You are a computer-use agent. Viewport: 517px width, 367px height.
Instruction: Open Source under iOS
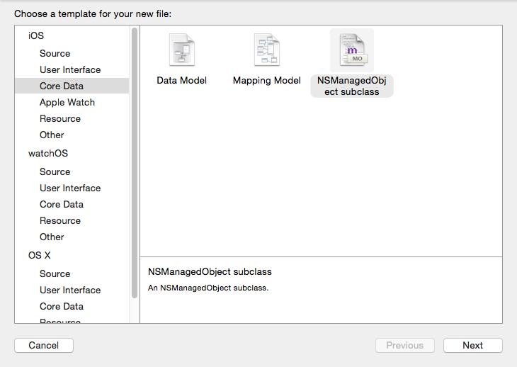click(55, 53)
